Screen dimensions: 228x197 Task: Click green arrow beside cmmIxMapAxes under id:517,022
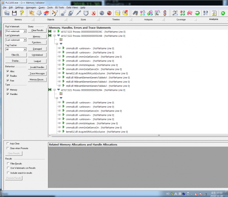[63, 65]
